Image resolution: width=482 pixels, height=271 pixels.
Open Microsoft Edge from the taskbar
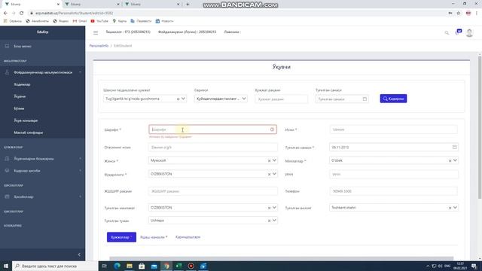[x=117, y=266]
